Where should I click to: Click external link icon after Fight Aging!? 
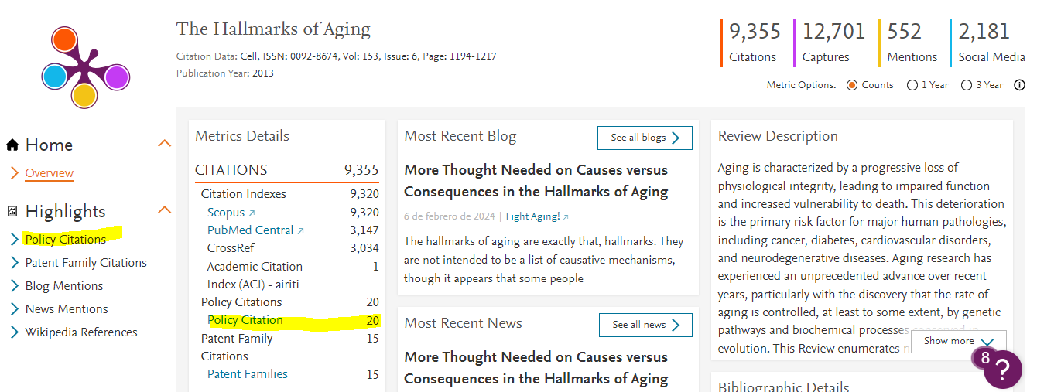coord(566,217)
